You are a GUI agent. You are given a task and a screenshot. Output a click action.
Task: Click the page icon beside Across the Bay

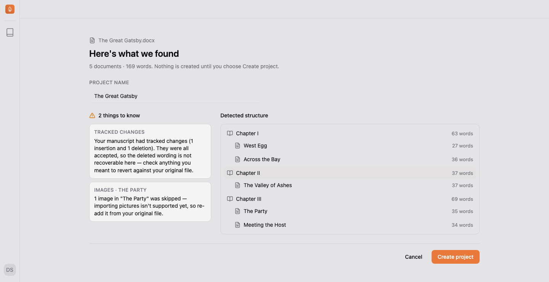pos(238,159)
